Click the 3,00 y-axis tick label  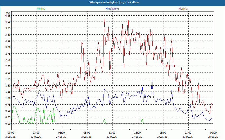click(x=8, y=47)
